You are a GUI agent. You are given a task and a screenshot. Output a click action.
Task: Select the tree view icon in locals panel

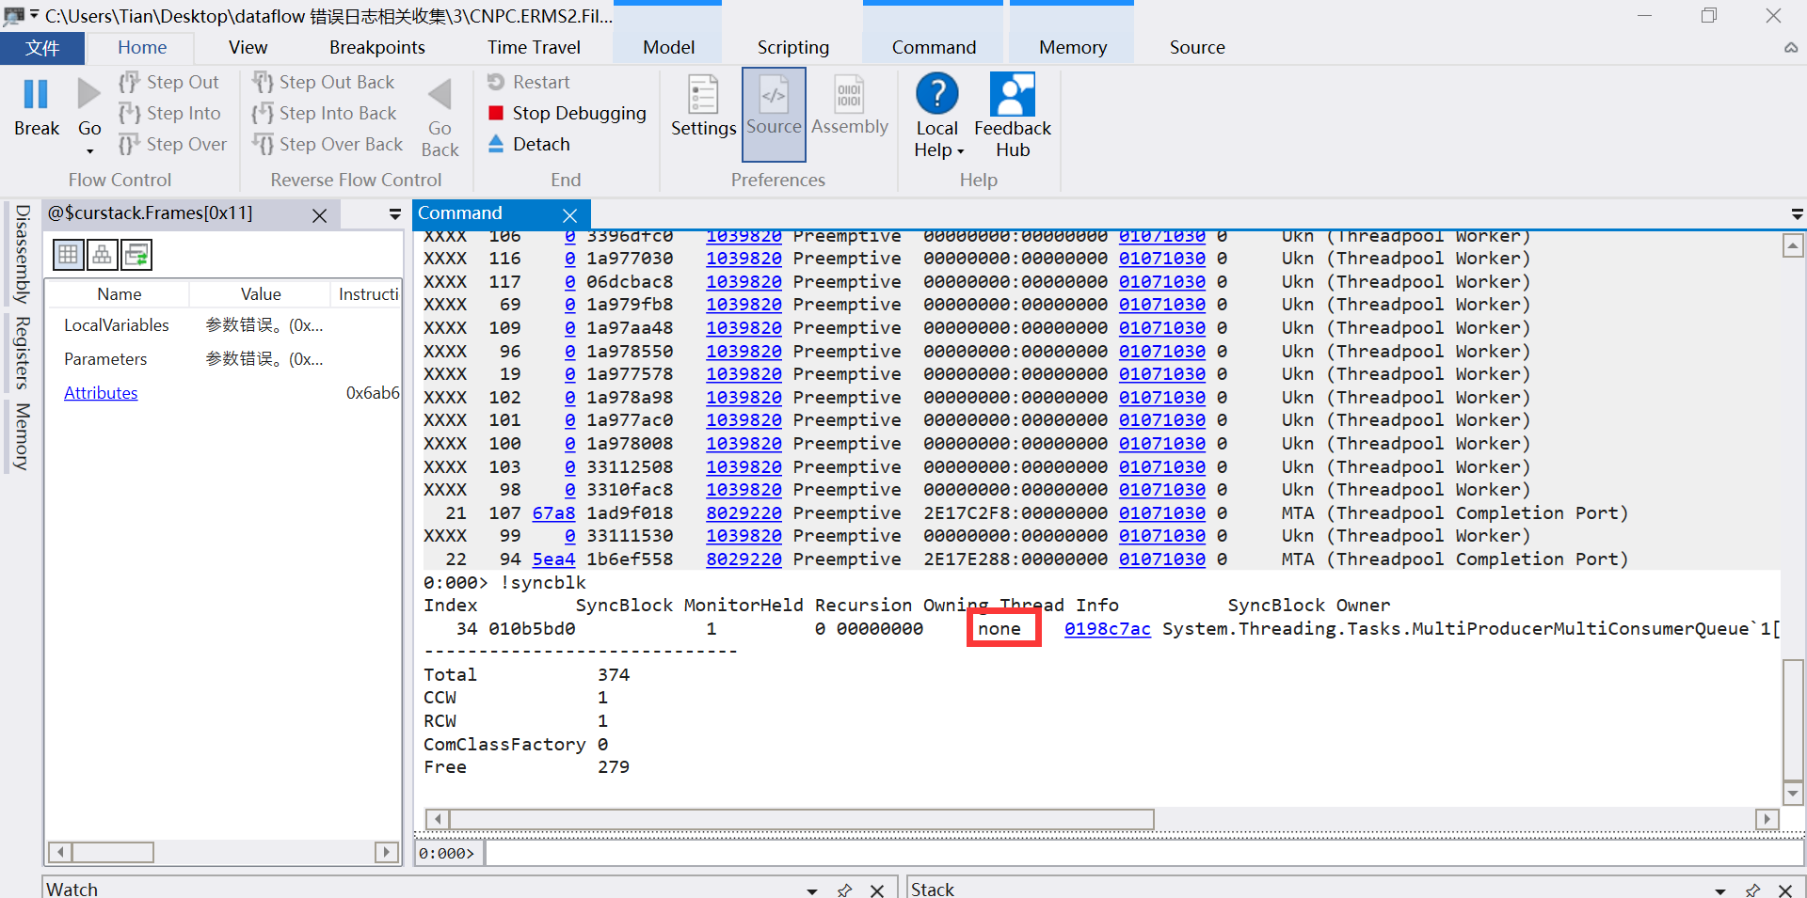(103, 255)
